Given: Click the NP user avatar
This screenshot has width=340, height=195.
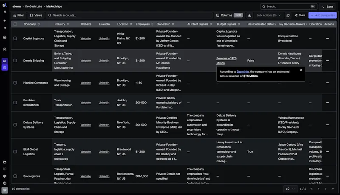Looking at the screenshot, I should coord(5,190).
